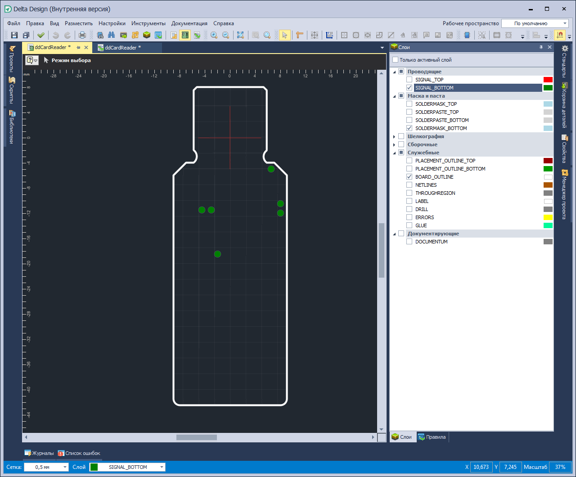Open the Файл menu
The image size is (576, 477).
pos(13,23)
